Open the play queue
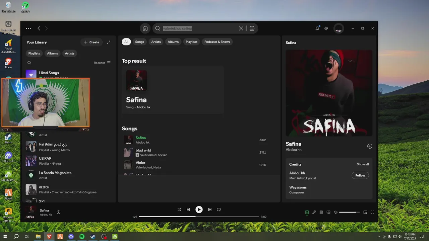The height and width of the screenshot is (241, 429). point(321,212)
